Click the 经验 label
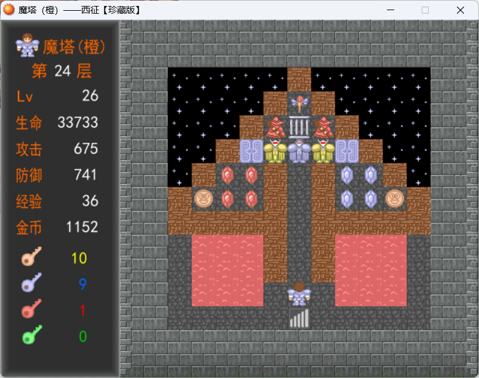This screenshot has width=479, height=378. [29, 201]
